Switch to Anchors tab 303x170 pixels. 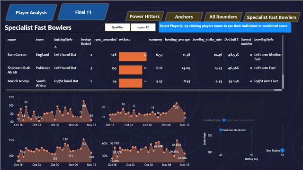coord(184,17)
